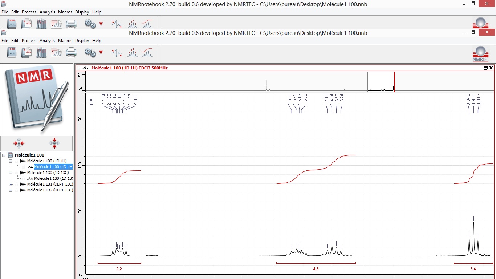This screenshot has height=279, width=496.
Task: Open the File menu in the front window
Action: point(5,41)
